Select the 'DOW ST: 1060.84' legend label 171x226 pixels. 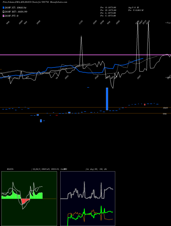click(15, 8)
